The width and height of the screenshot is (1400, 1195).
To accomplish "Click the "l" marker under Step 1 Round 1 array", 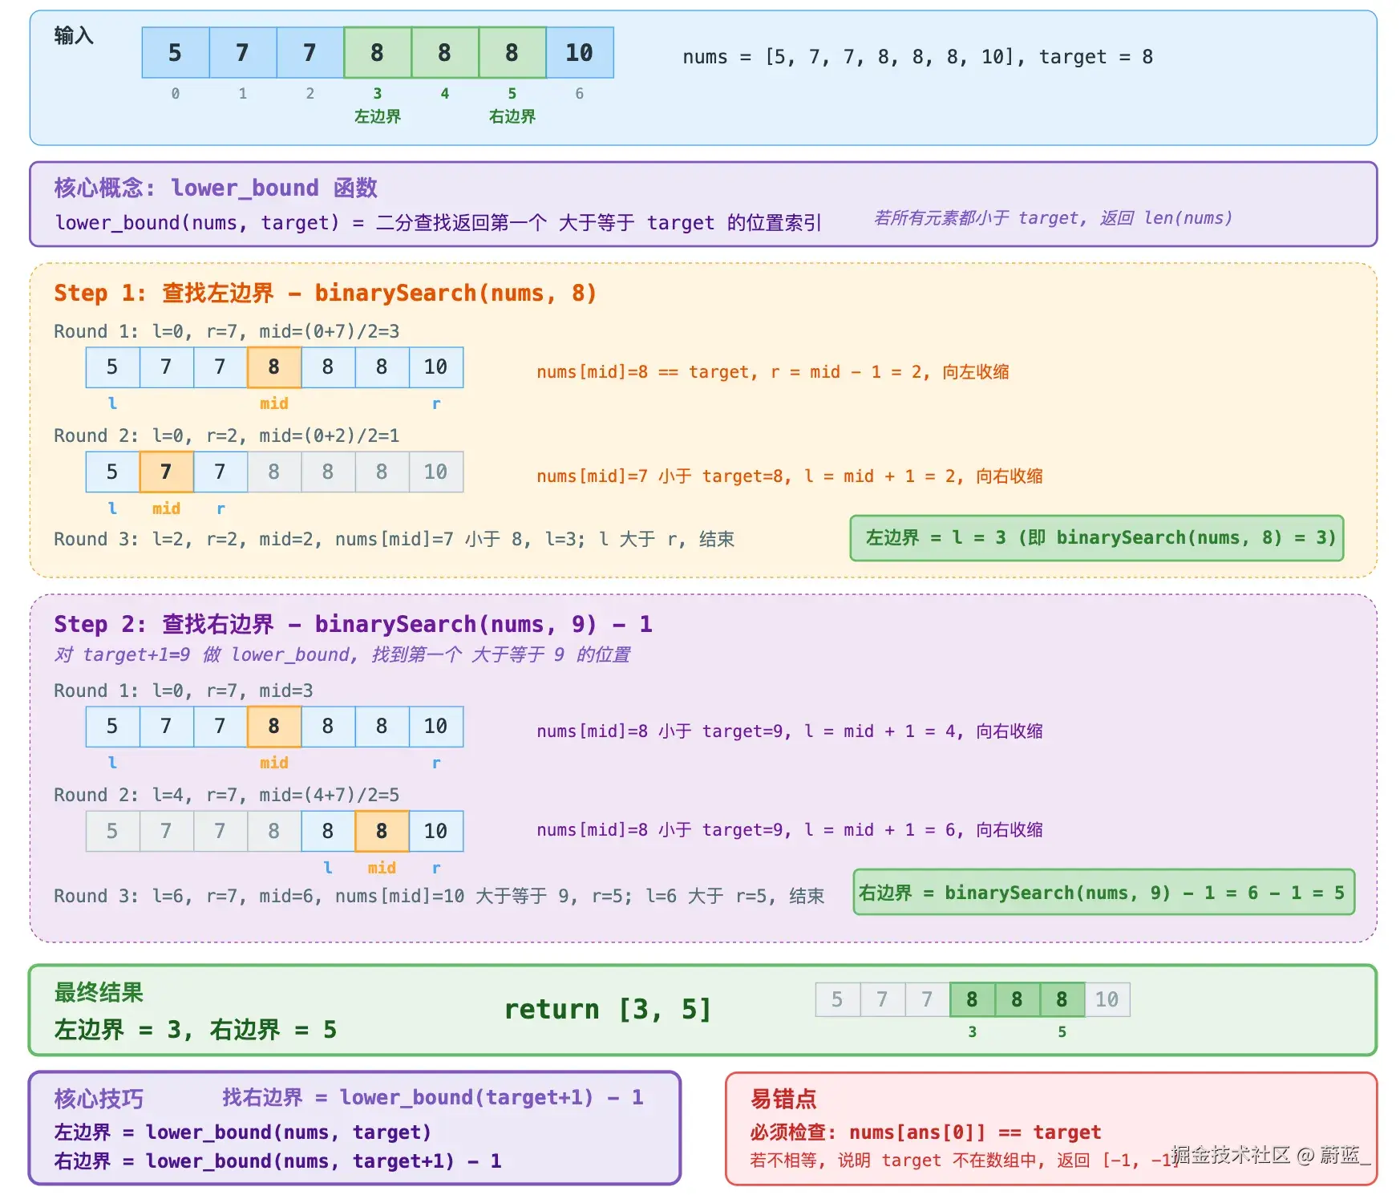I will (111, 403).
